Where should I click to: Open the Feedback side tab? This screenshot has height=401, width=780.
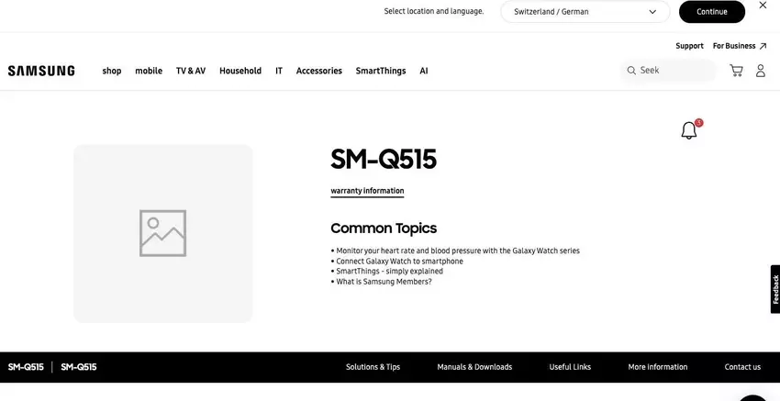pyautogui.click(x=774, y=289)
